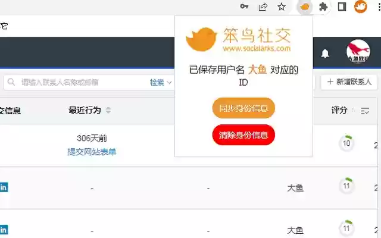Click the 同步身份信息 button
381x238 pixels.
click(x=243, y=108)
